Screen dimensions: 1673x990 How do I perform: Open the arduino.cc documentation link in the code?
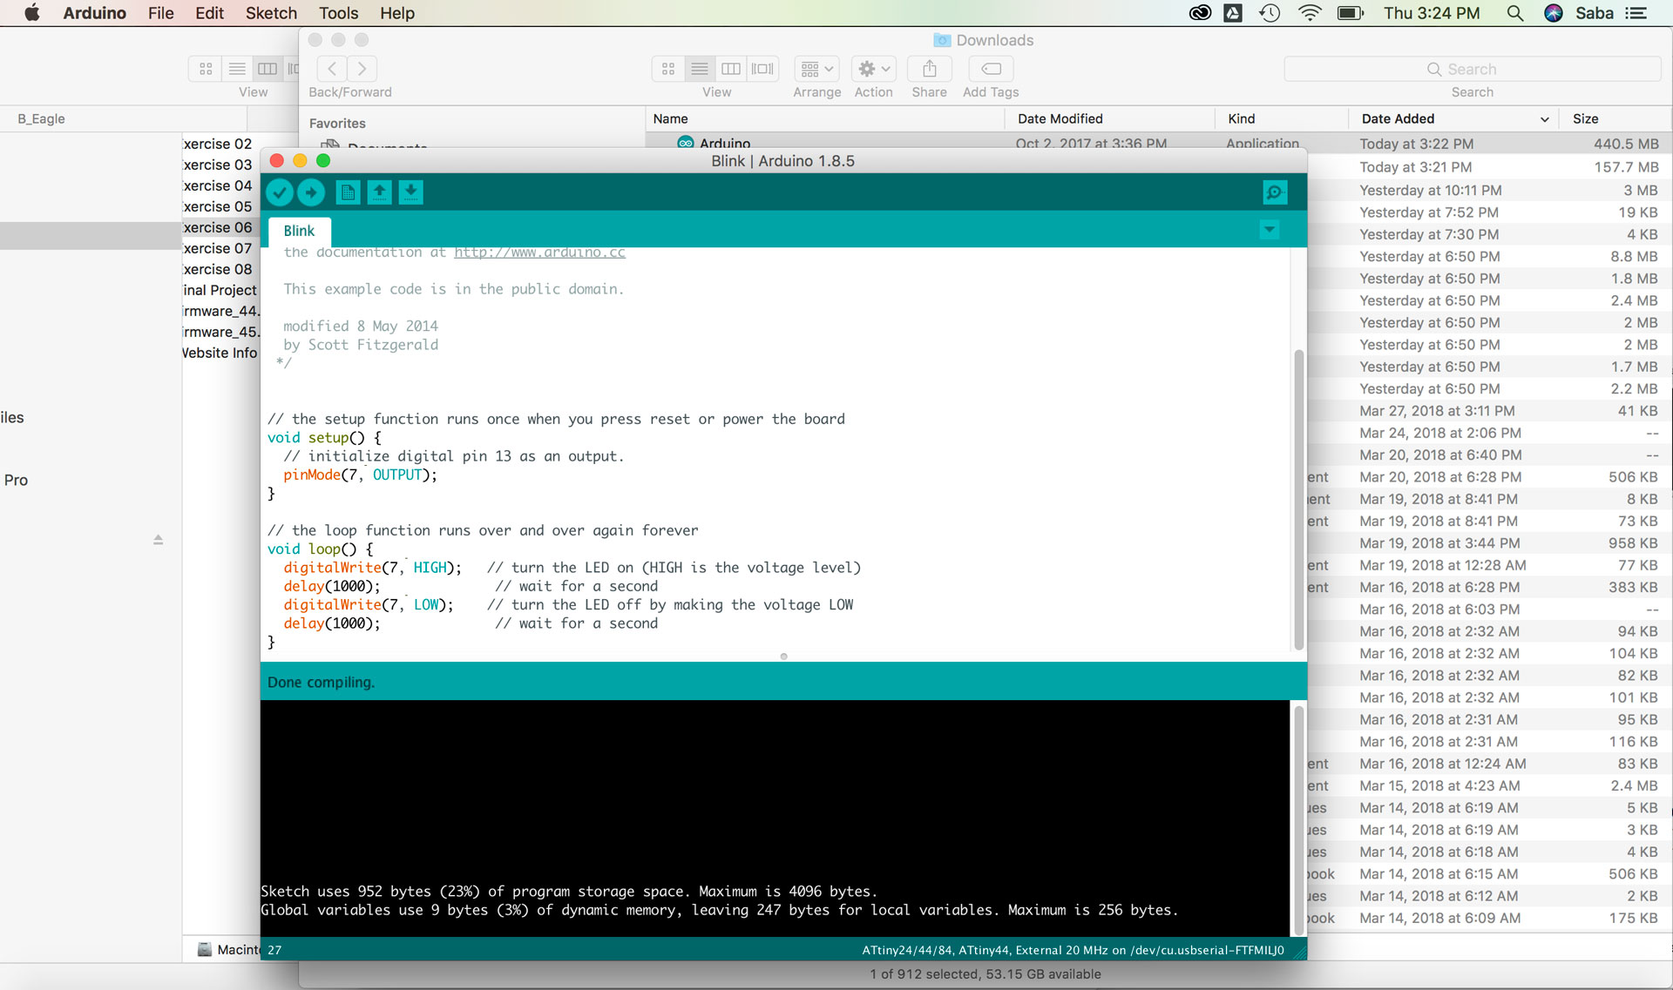539,253
